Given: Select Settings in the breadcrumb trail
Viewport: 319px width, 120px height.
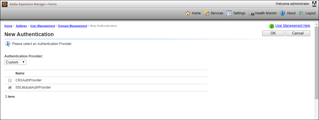Looking at the screenshot, I should tap(21, 26).
